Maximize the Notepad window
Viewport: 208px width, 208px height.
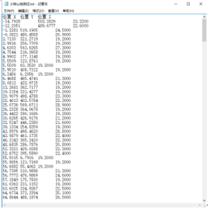[188, 4]
